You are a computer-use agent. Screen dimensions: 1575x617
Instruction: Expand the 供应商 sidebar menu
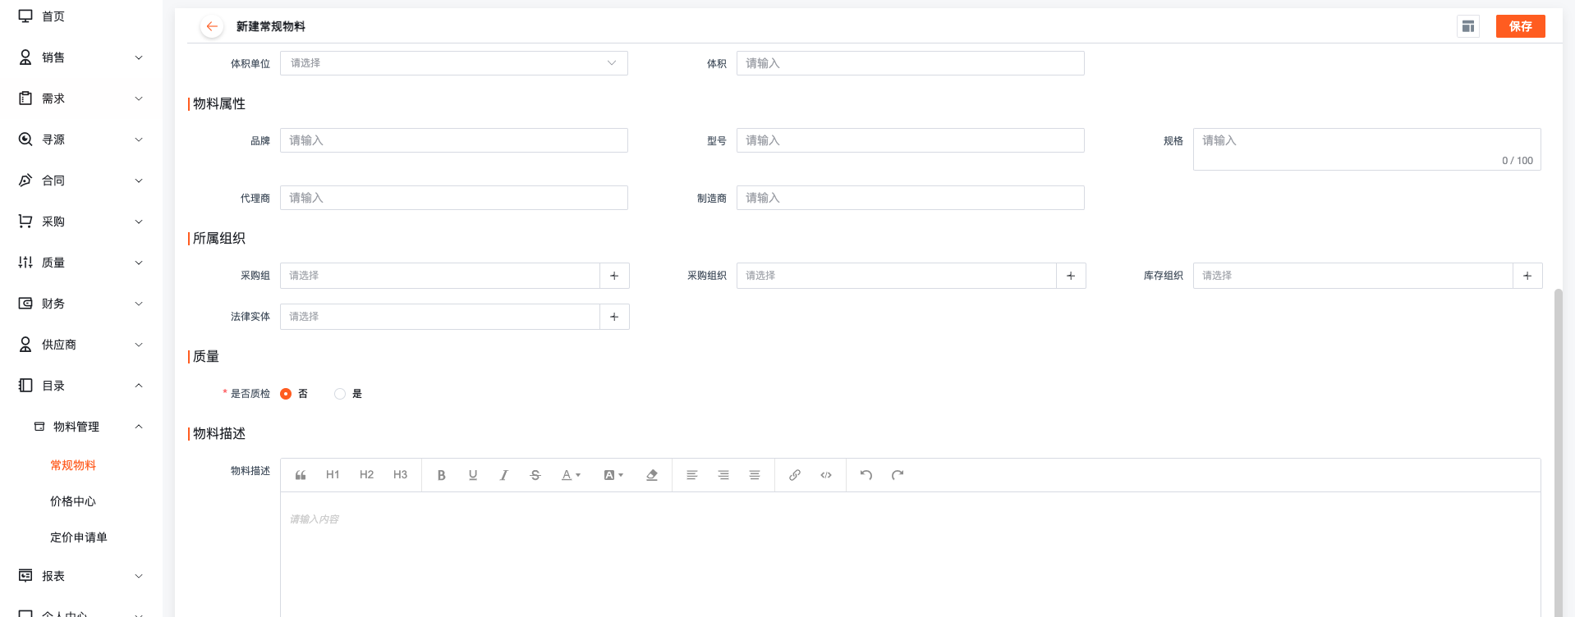click(x=81, y=345)
